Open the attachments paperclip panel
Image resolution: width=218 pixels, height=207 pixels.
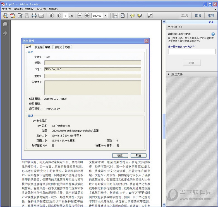(5, 33)
